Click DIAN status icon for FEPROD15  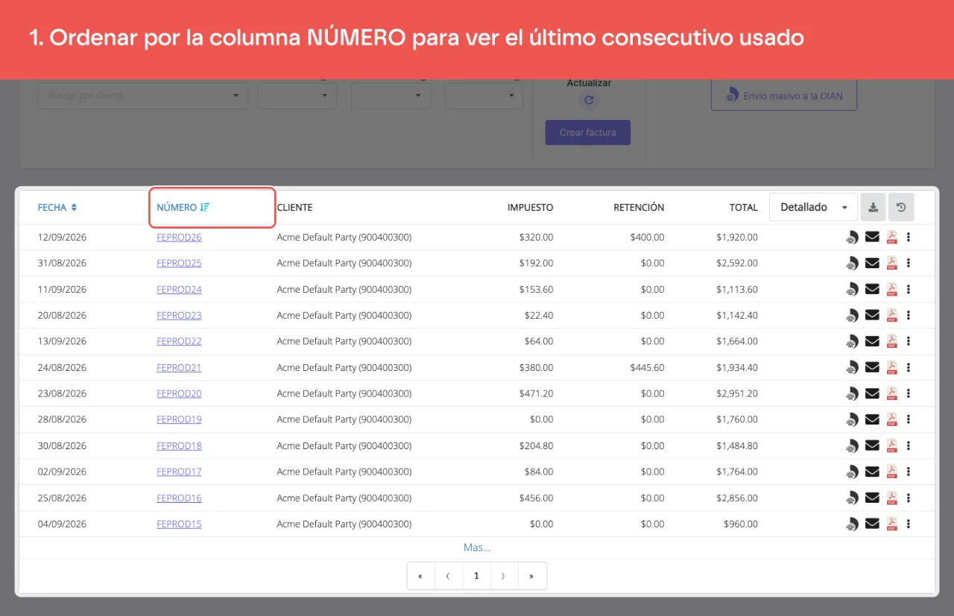853,524
